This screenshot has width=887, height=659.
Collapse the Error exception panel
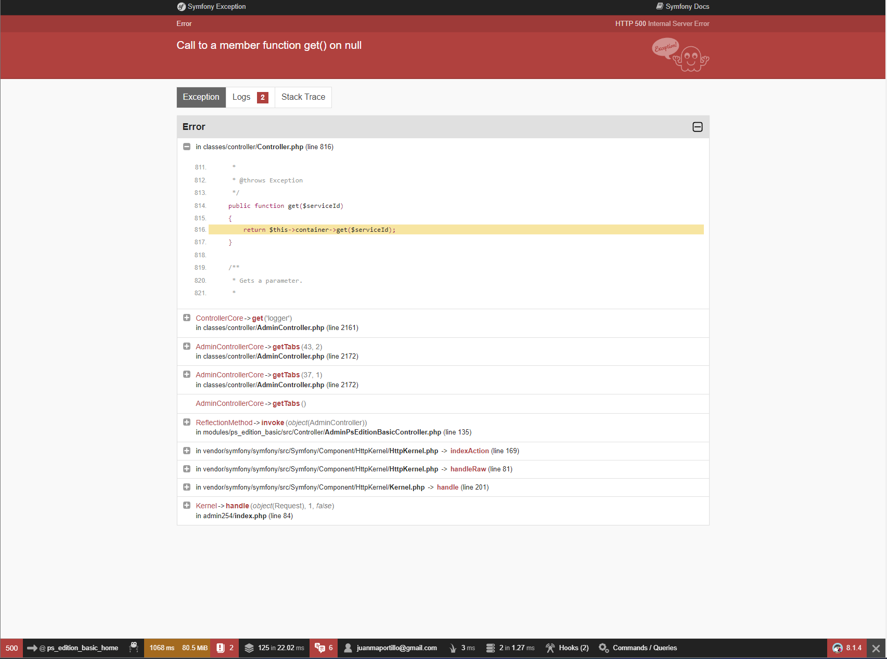pyautogui.click(x=698, y=127)
